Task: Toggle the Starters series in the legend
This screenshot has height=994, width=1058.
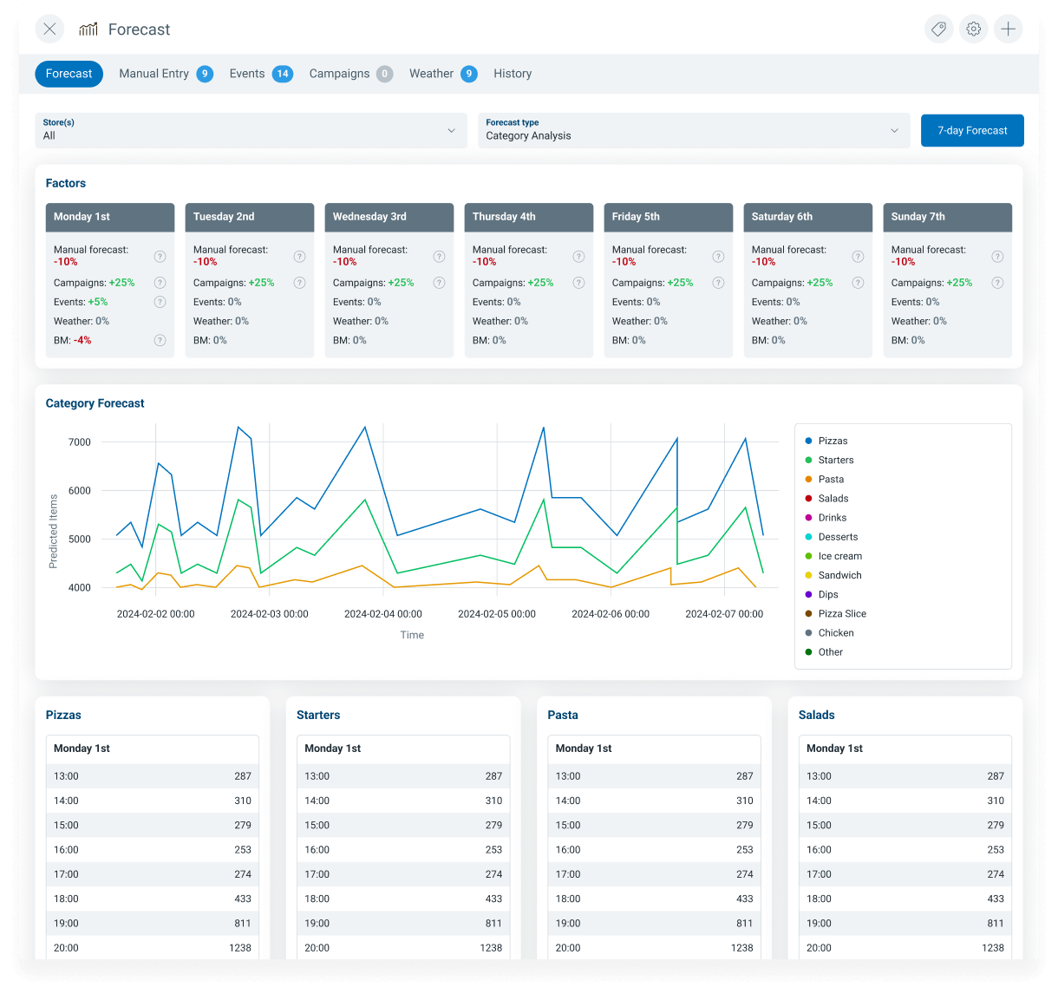Action: click(x=829, y=460)
